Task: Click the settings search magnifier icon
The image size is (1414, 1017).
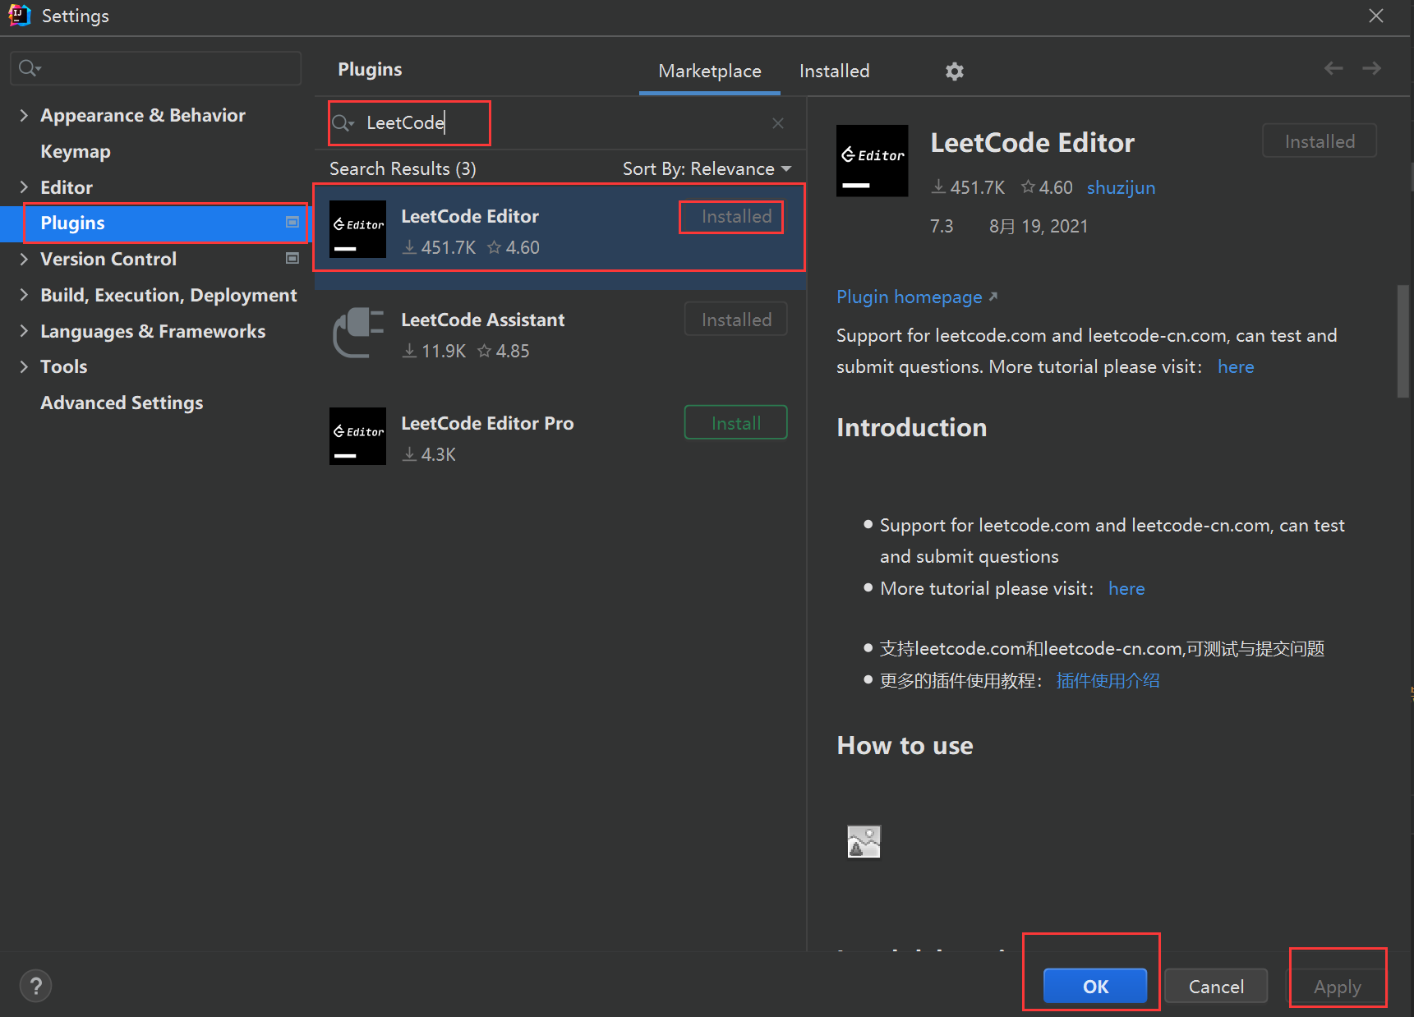Action: (30, 68)
